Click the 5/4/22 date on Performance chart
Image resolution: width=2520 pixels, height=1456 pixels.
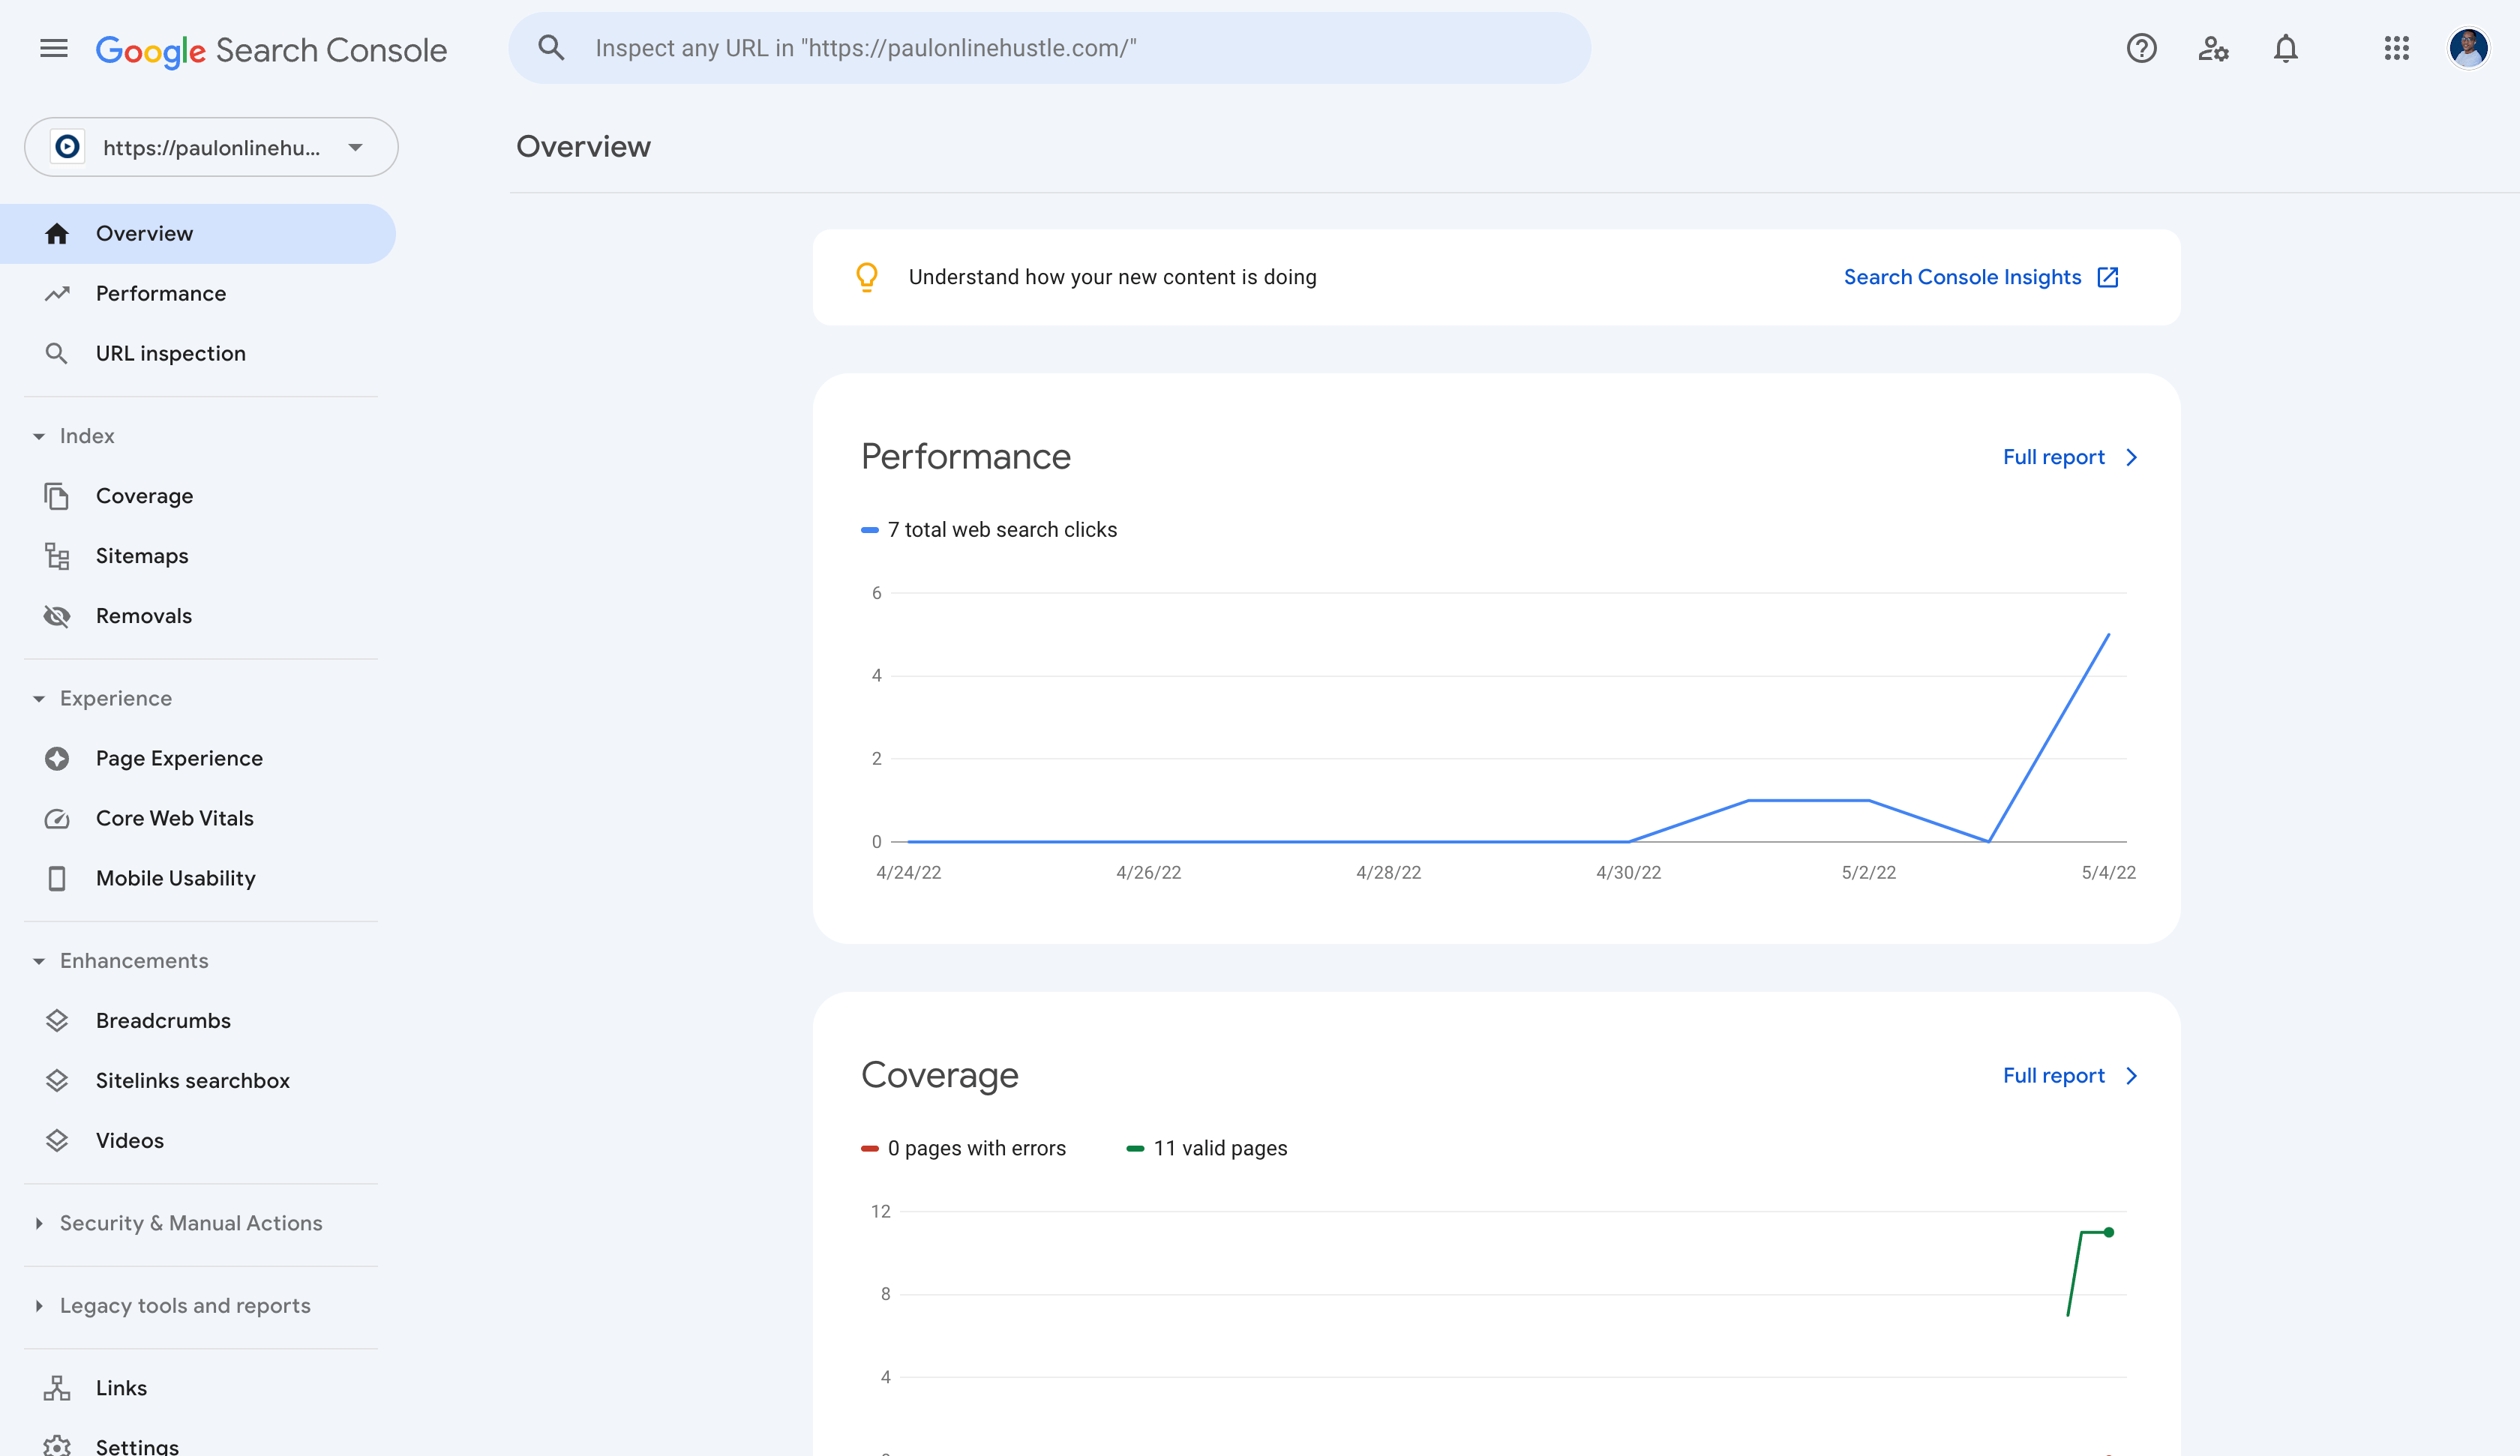click(x=2108, y=872)
